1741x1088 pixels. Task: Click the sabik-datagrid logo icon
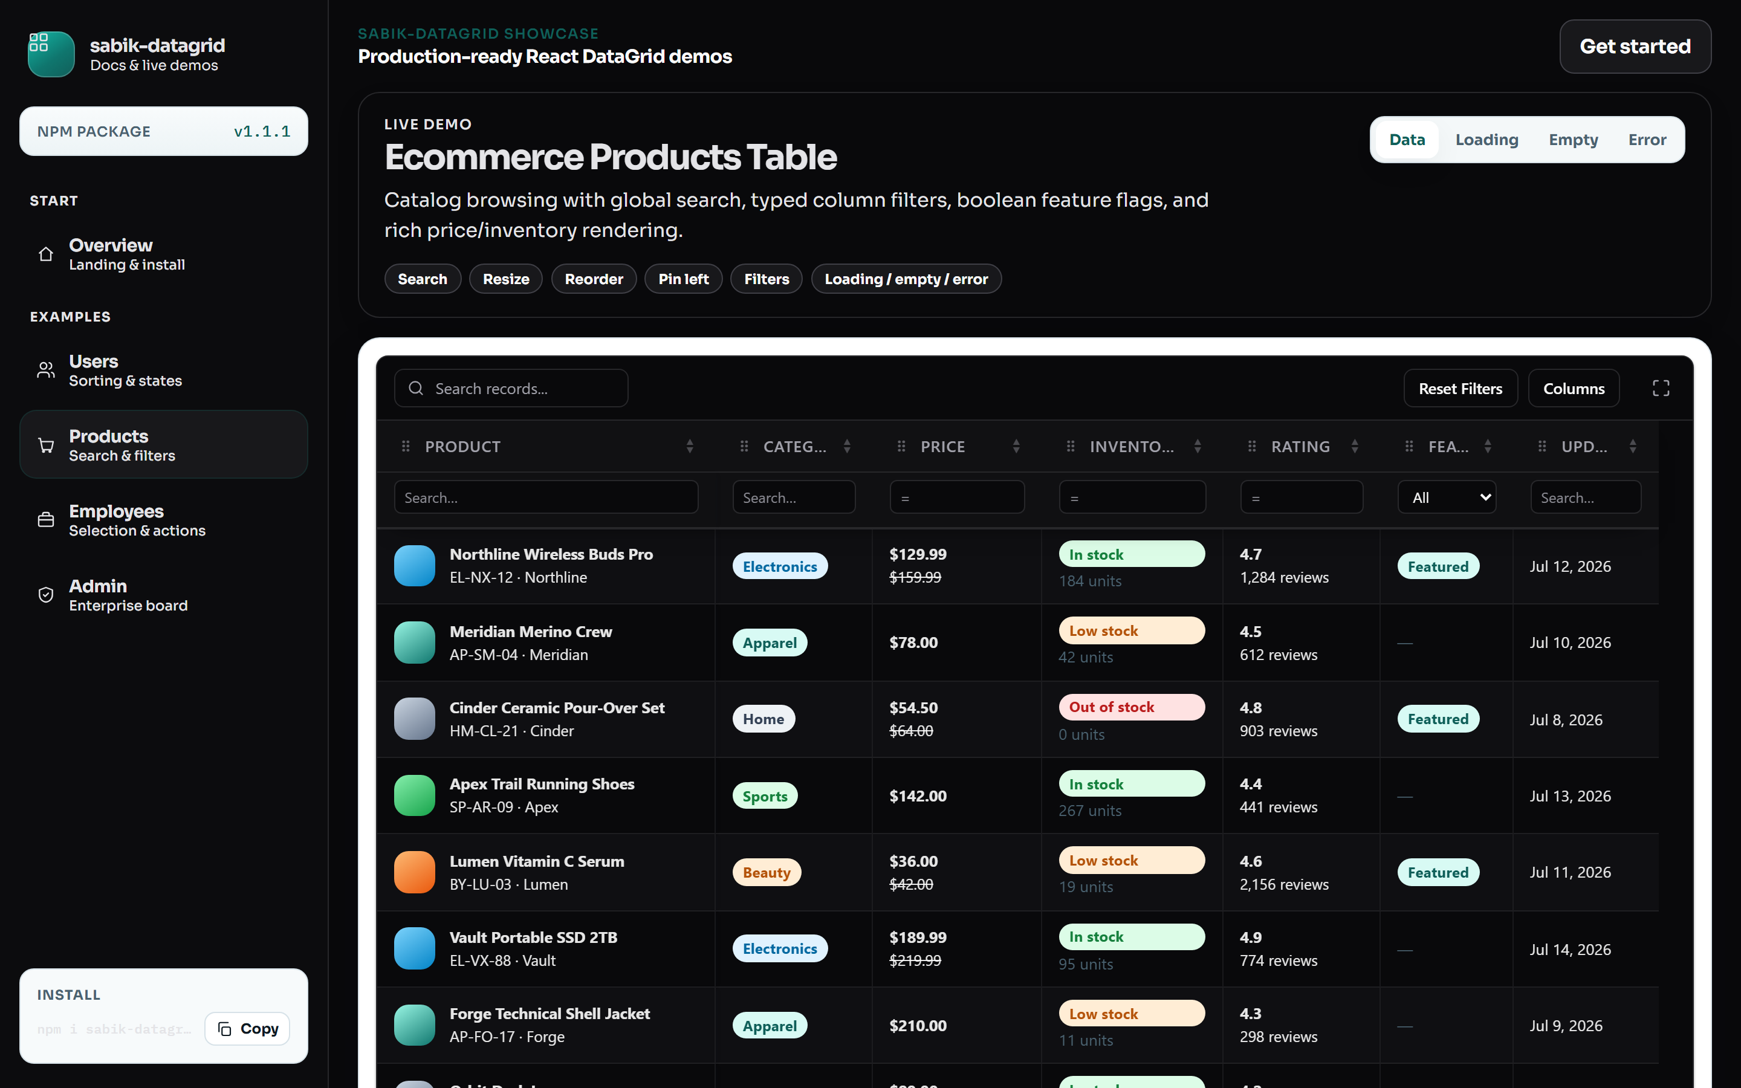[x=51, y=54]
